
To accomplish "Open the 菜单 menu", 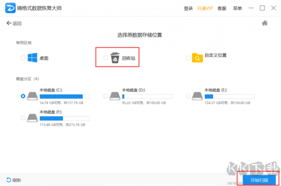I will click(x=237, y=8).
